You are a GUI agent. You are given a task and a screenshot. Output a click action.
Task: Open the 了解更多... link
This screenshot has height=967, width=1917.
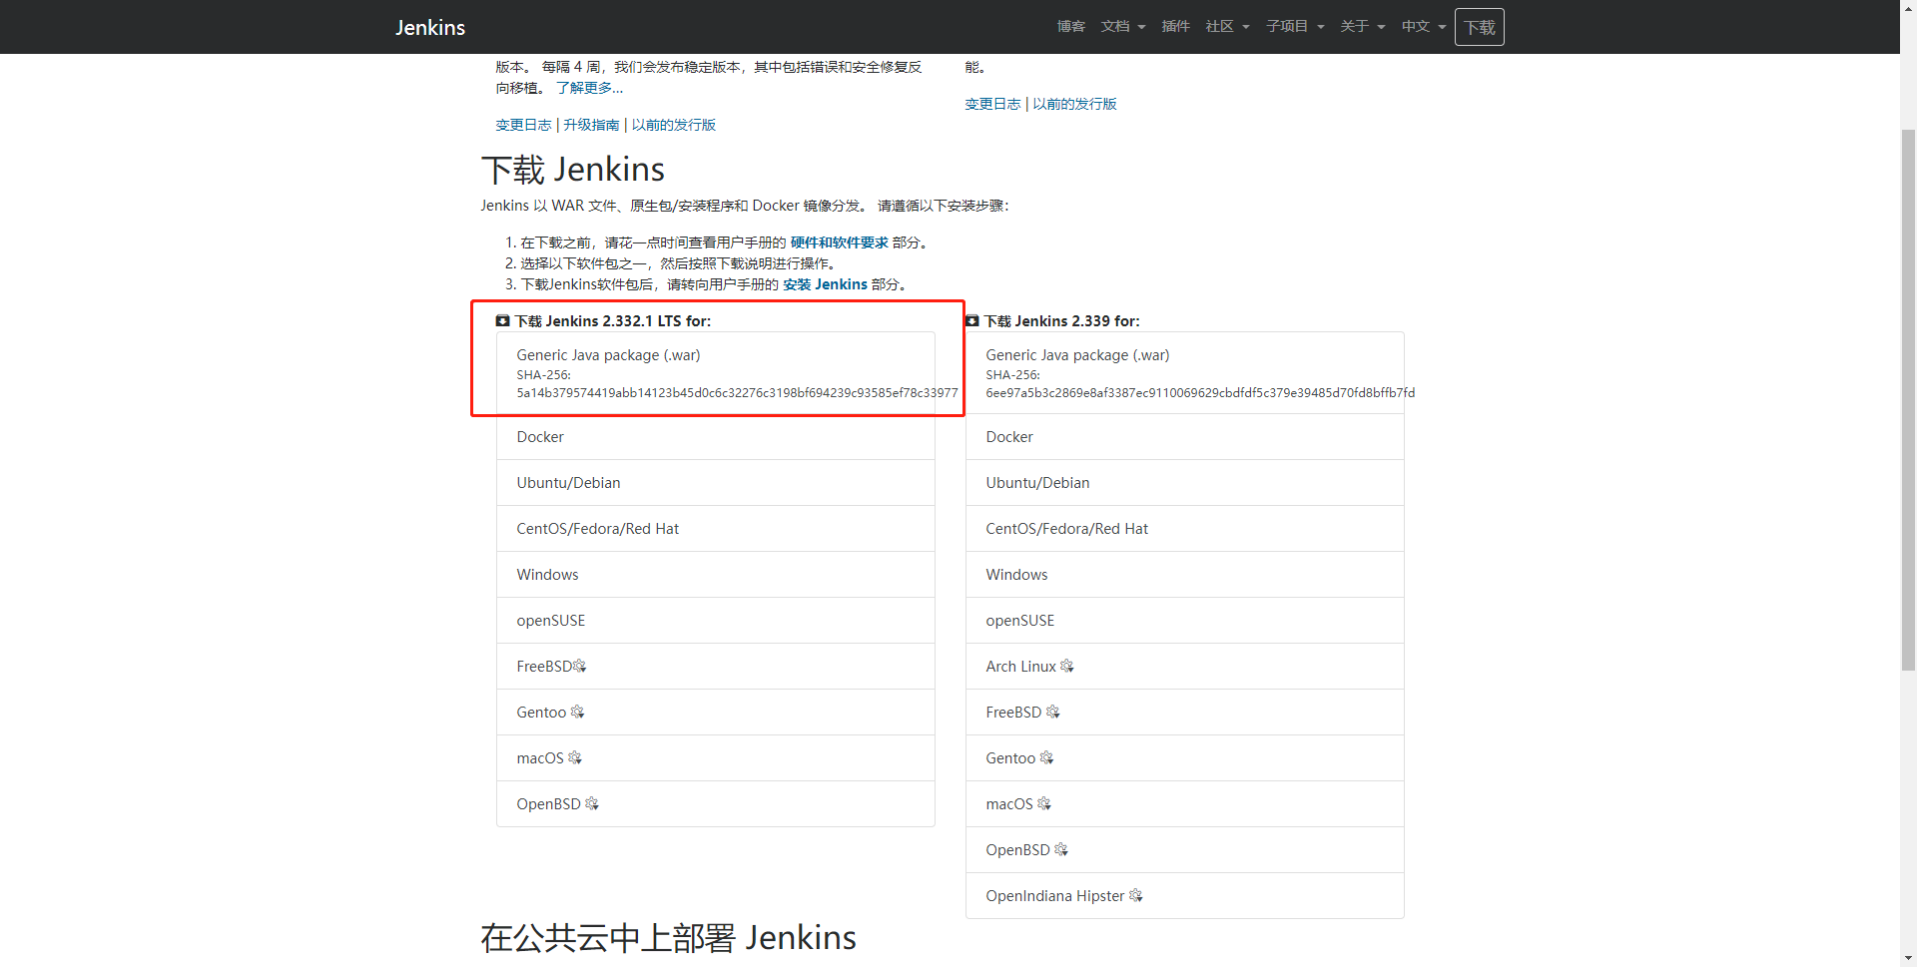(589, 88)
